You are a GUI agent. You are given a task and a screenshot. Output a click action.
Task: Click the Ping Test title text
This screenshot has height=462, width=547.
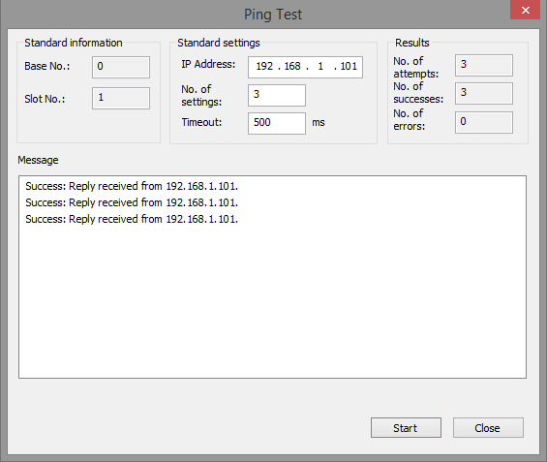pyautogui.click(x=273, y=15)
